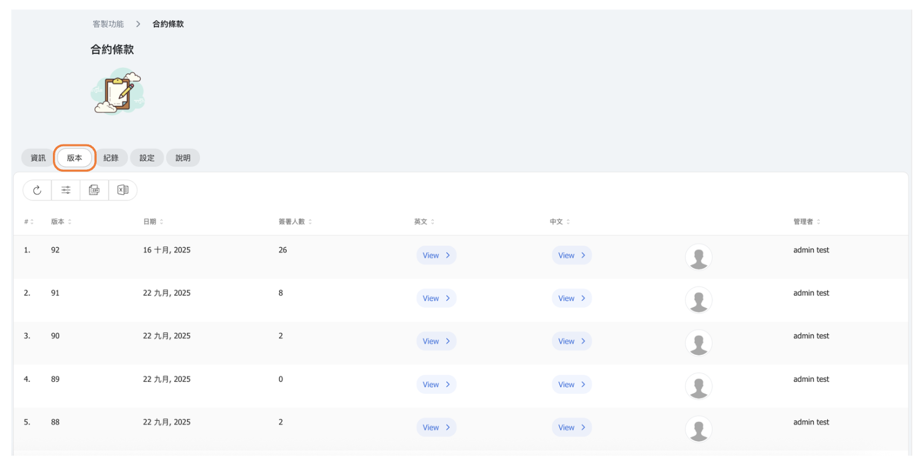
Task: Sort by the 管理者 column header
Action: point(806,221)
